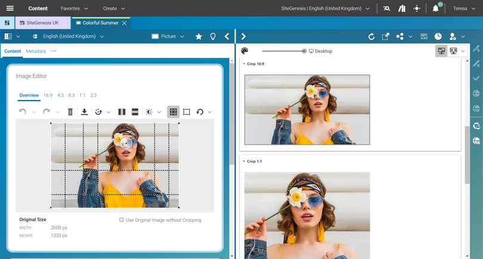
Task: Switch to the Metadata tab
Action: pyautogui.click(x=36, y=51)
